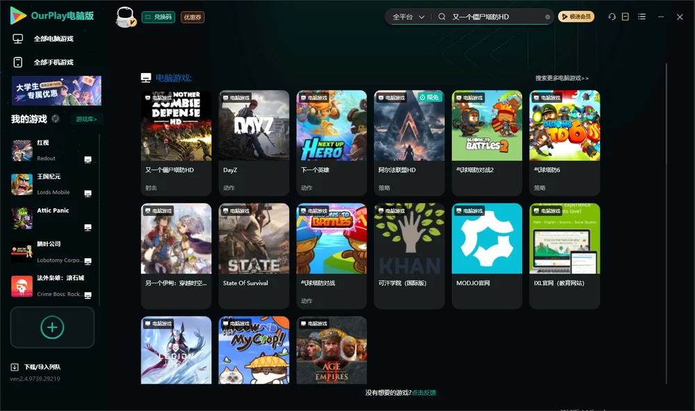Click the search magnifier icon
This screenshot has width=695, height=411.
point(442,17)
